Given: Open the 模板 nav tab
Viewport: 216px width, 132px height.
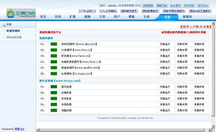Looking at the screenshot, I should pyautogui.click(x=132, y=17).
